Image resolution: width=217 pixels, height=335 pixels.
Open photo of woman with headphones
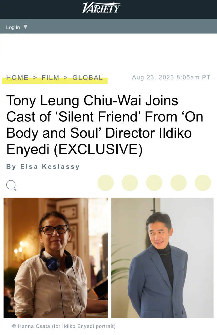pos(56,258)
